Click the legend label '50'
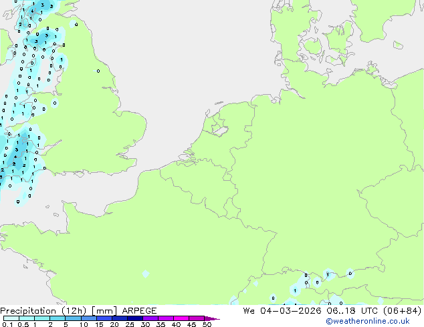Viewport: 424px width, 327px height. pos(207,324)
